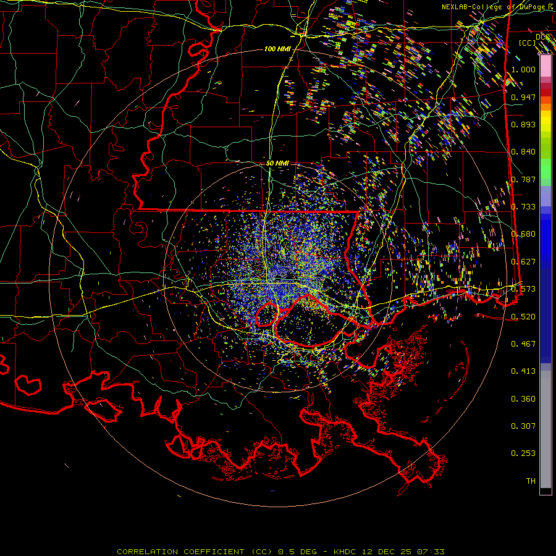Click the 0.893 legend value

[523, 124]
